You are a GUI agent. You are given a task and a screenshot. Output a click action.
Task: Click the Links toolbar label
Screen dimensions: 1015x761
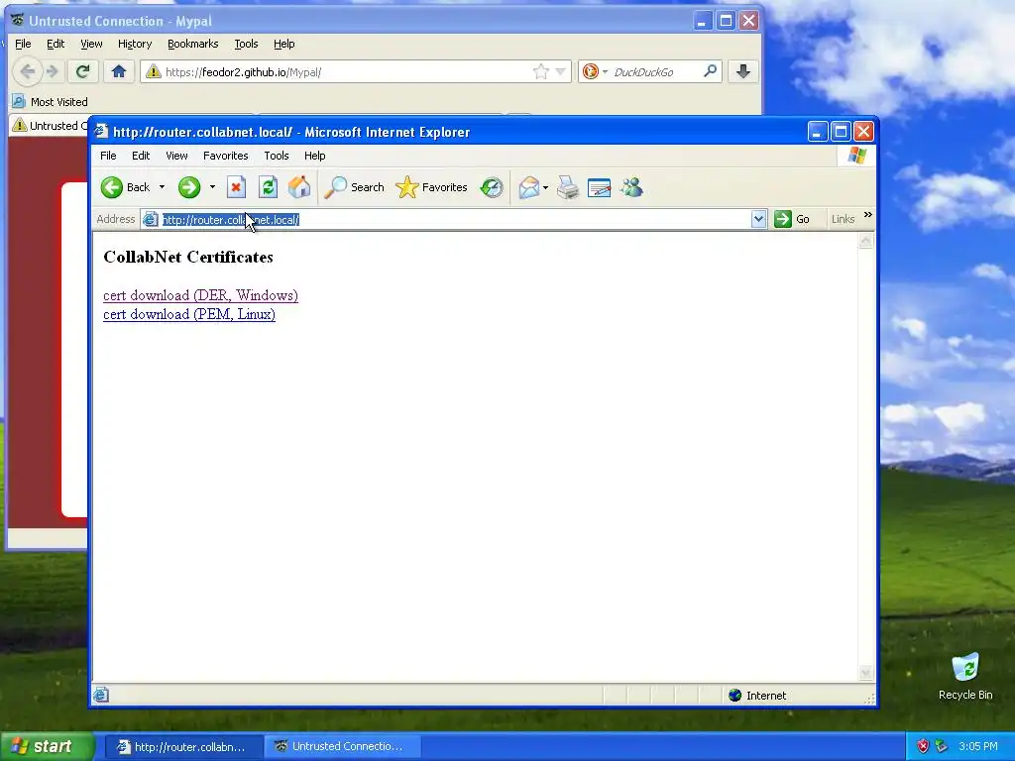point(843,219)
